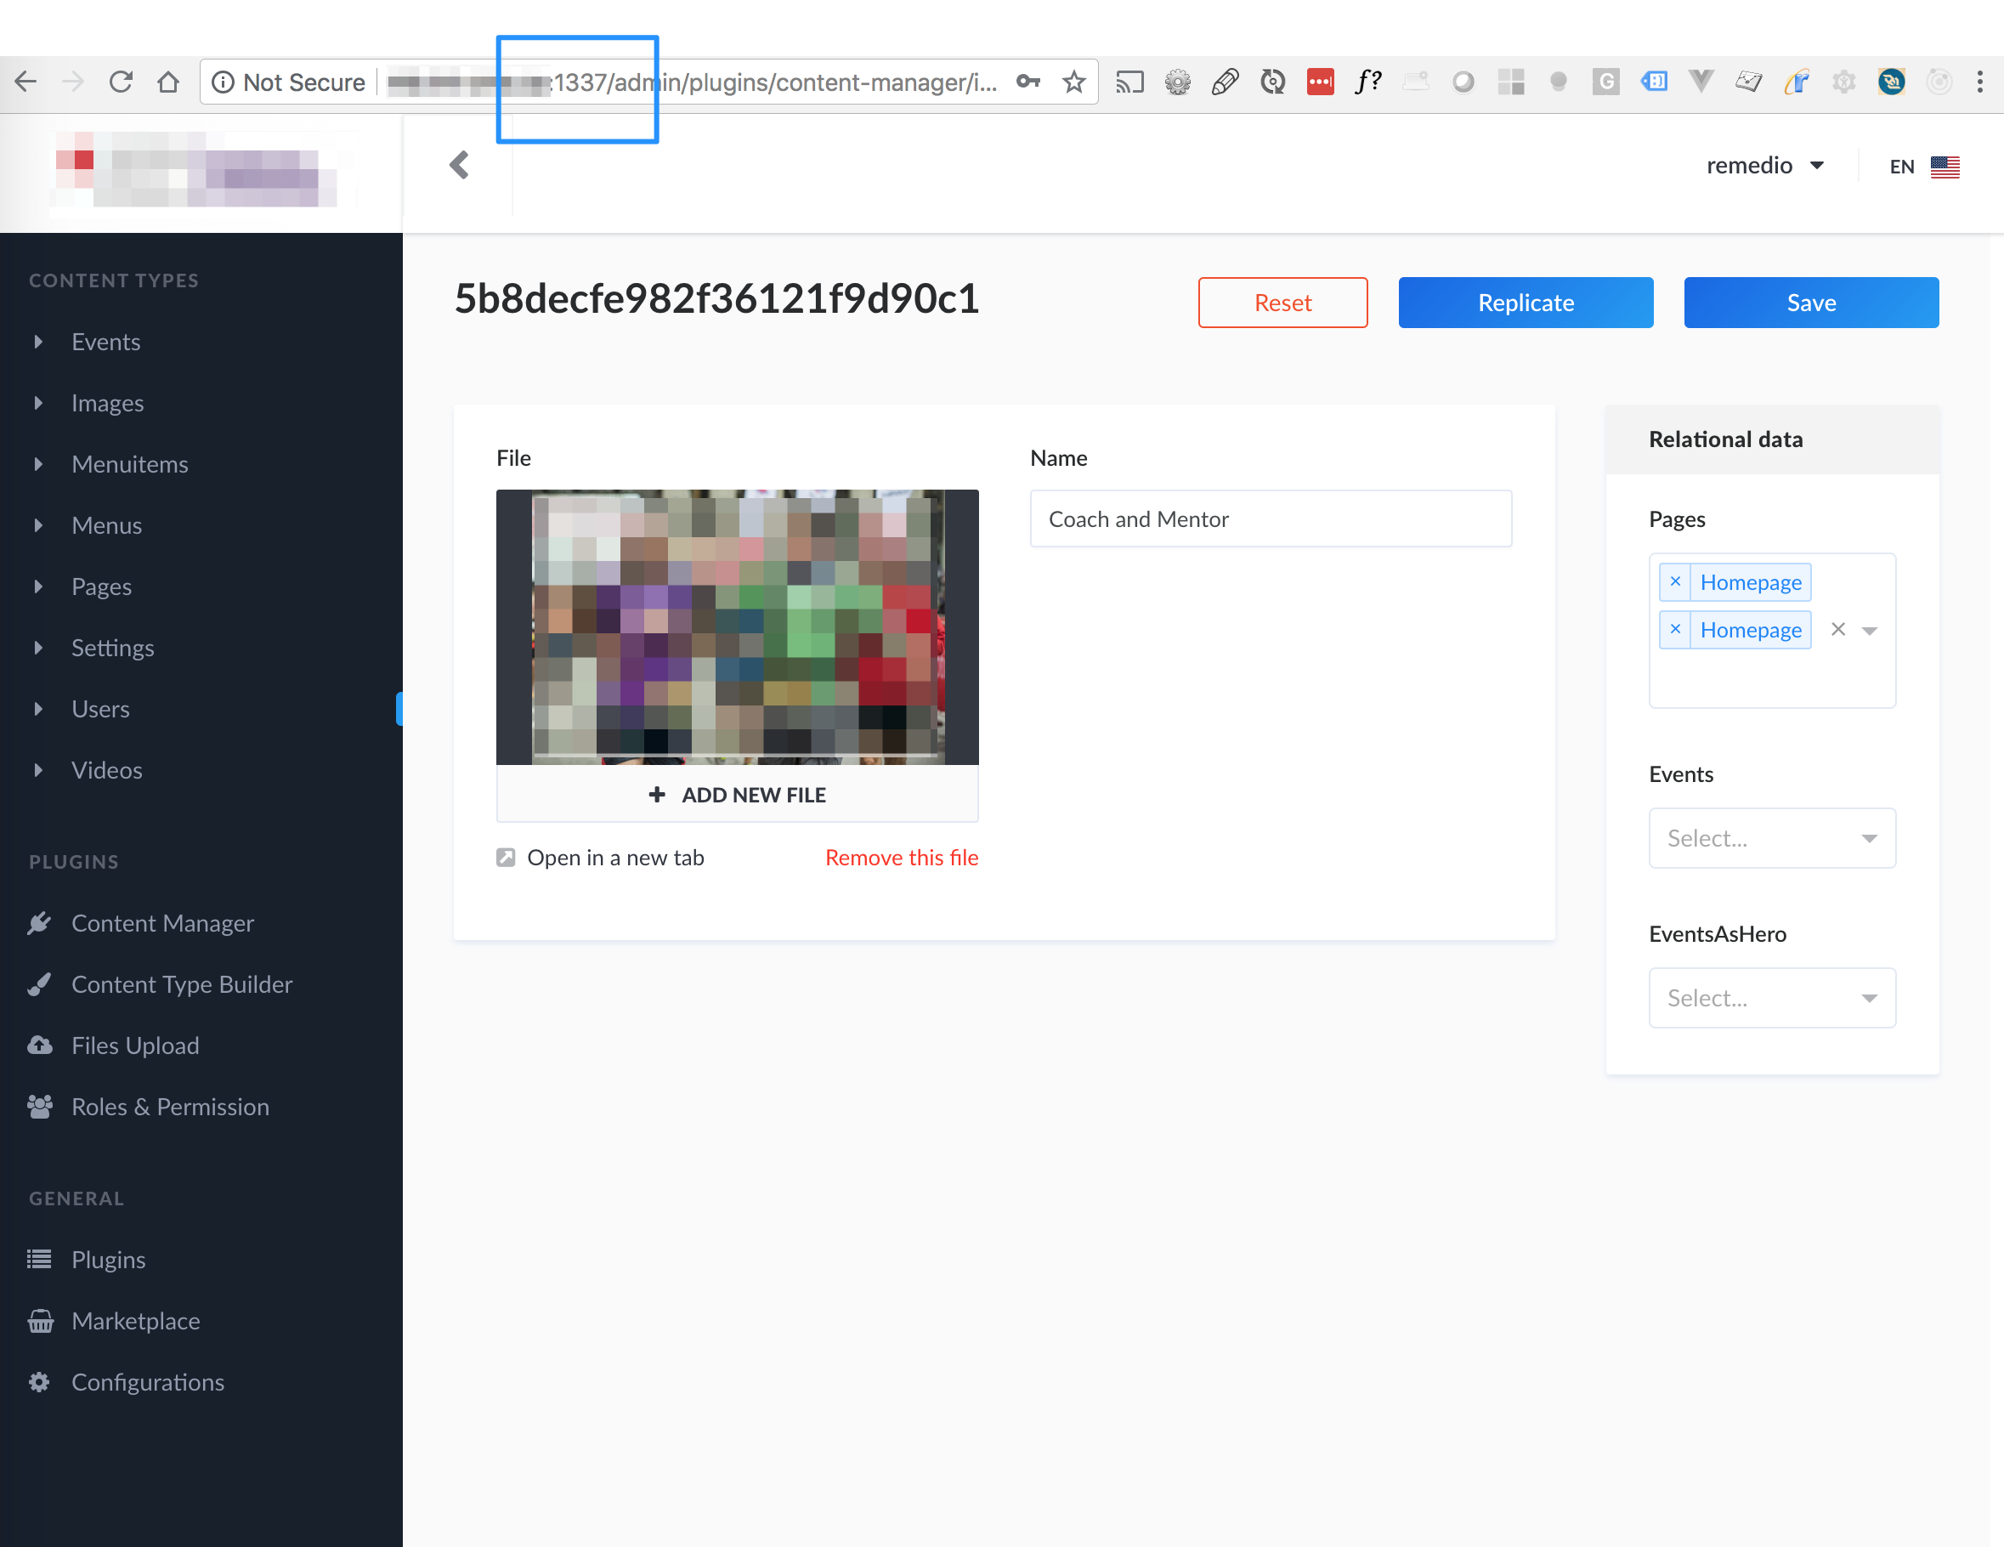Expand the Users content type
Screen dimensions: 2004x1547
pos(38,707)
